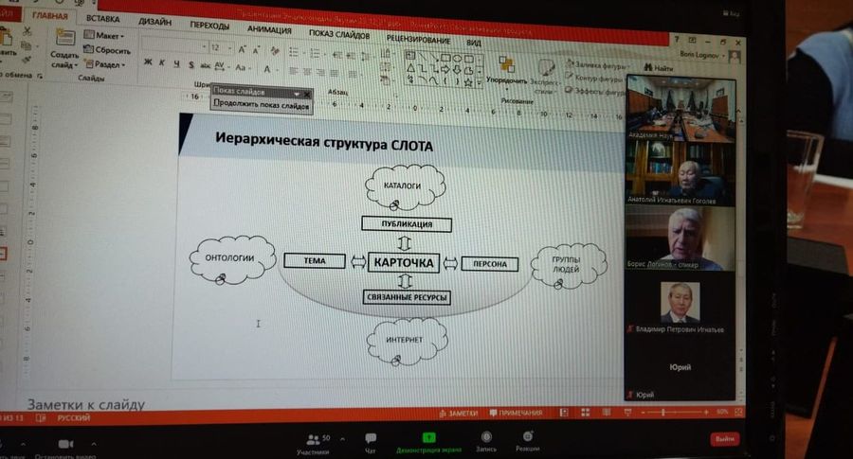Select the right arrow shape
The image size is (853, 459).
[446, 70]
